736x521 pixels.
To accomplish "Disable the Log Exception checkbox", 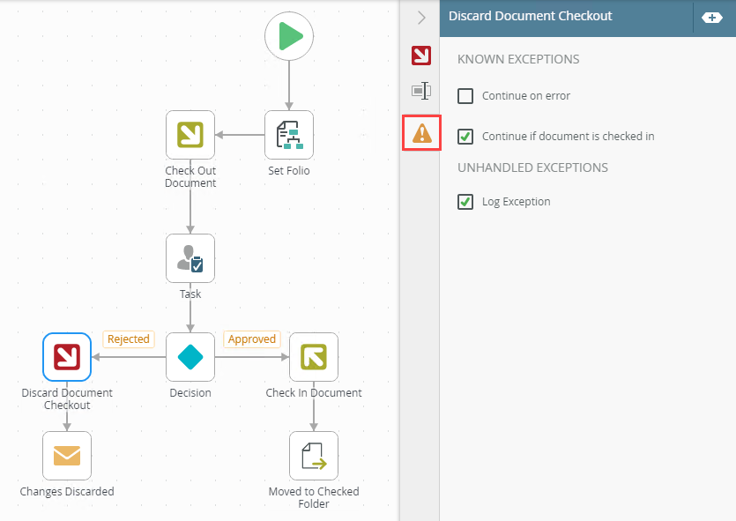I will pyautogui.click(x=465, y=202).
